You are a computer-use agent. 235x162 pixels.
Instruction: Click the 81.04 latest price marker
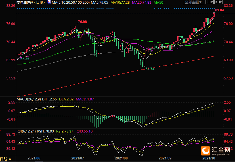pyautogui.click(x=220, y=10)
